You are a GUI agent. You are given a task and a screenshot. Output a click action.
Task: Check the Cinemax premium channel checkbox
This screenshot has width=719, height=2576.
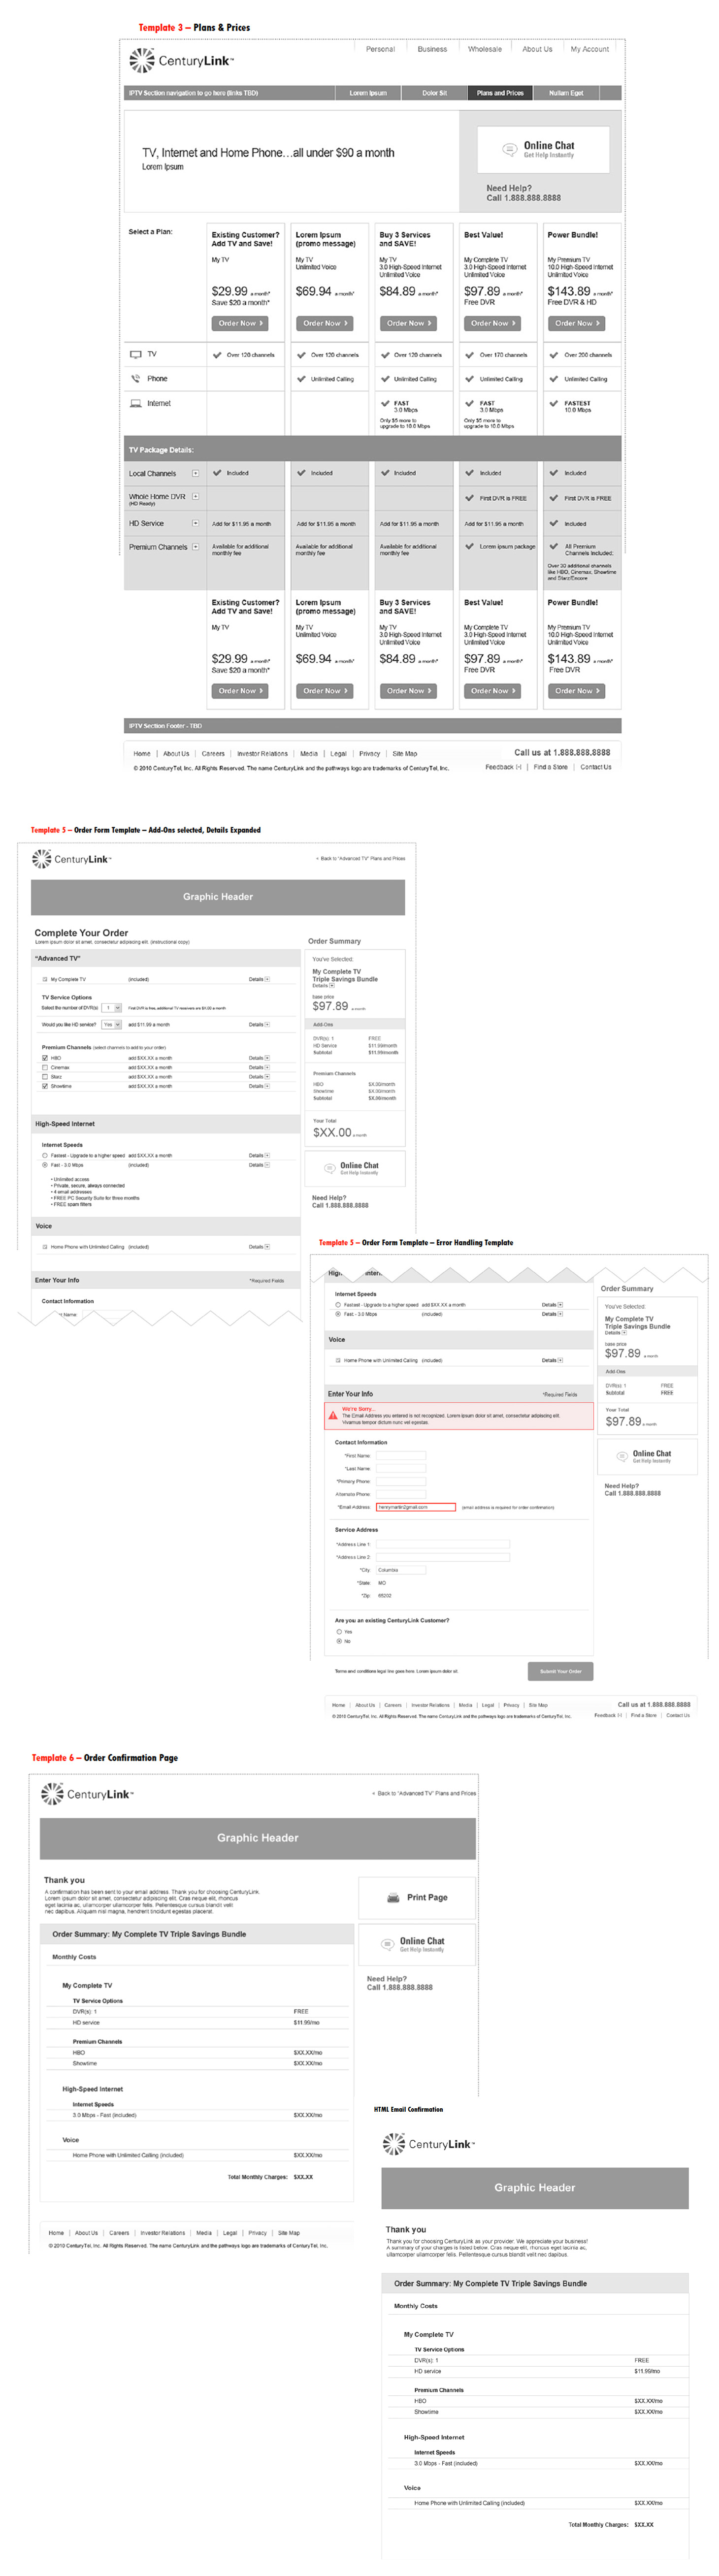click(x=45, y=1067)
